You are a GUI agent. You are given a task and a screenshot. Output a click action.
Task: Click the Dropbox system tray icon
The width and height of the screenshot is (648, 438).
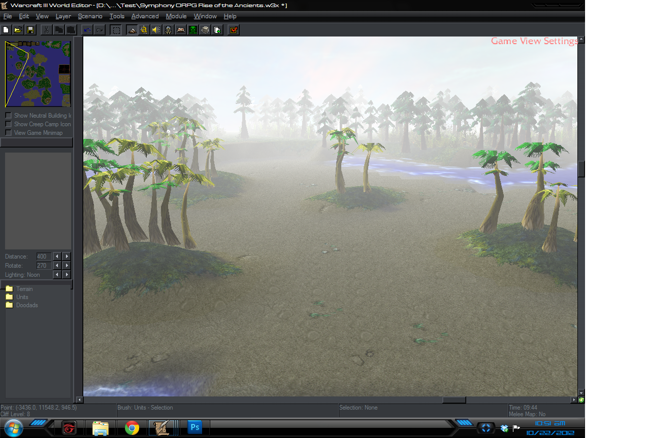point(504,428)
